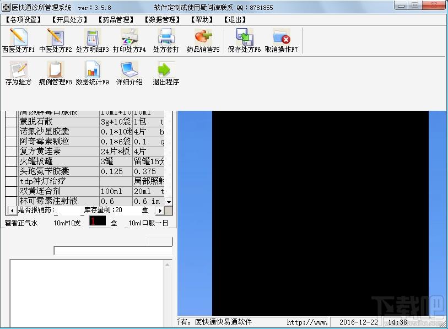Open 数据统计F9 statistics
The width and height of the screenshot is (448, 329).
(x=92, y=73)
